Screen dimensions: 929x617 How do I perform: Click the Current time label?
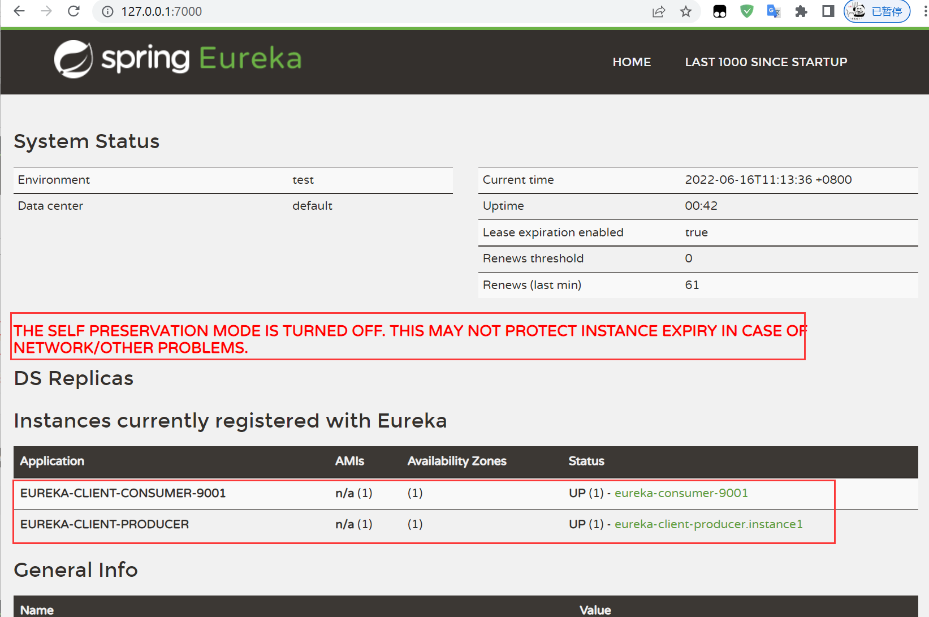coord(518,180)
